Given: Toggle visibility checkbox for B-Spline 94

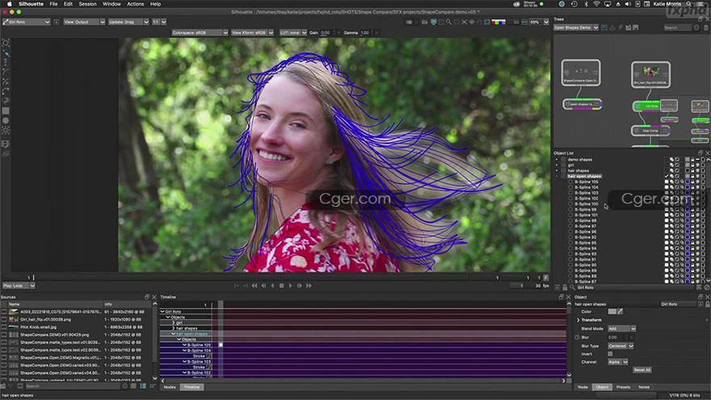Looking at the screenshot, I should point(667,248).
